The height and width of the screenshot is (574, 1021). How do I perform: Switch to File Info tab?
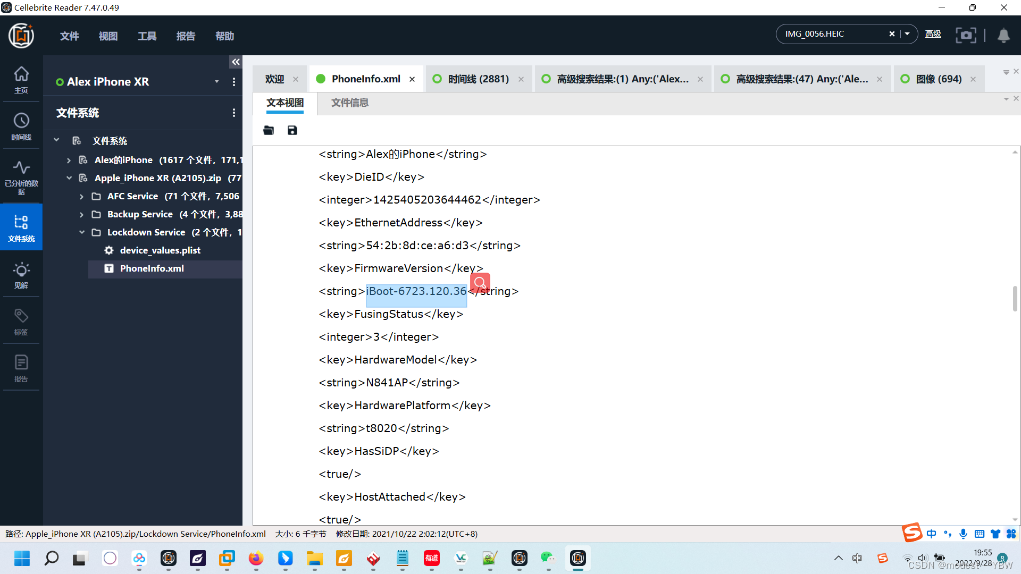(x=349, y=103)
